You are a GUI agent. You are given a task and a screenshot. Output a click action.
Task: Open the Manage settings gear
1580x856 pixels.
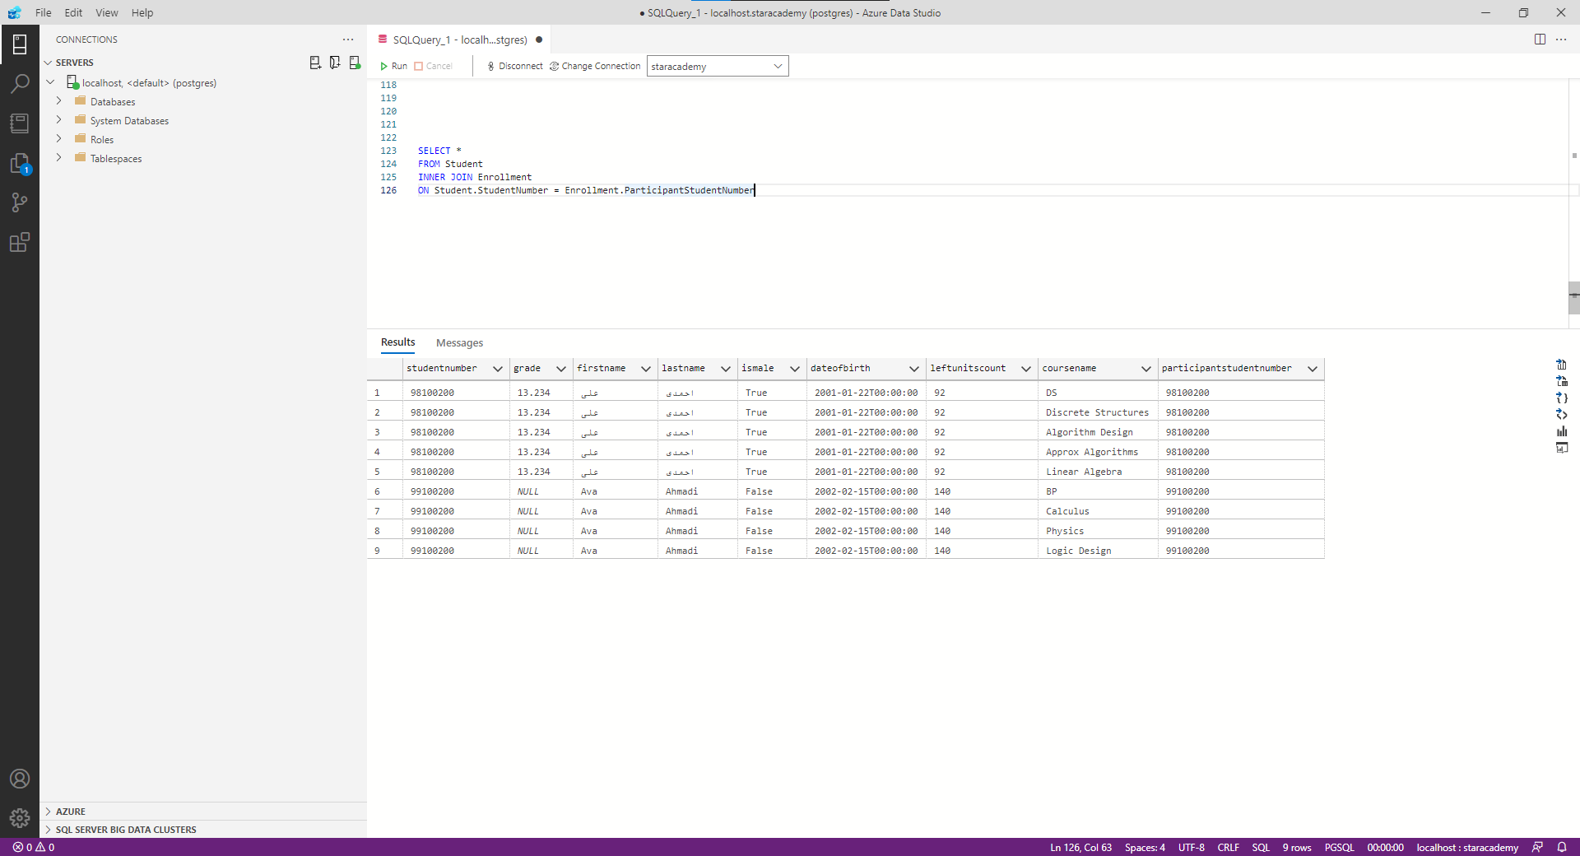[20, 818]
